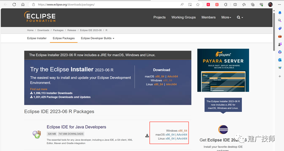Open immersive reader icon in address bar
The width and height of the screenshot is (284, 151).
[190, 5]
